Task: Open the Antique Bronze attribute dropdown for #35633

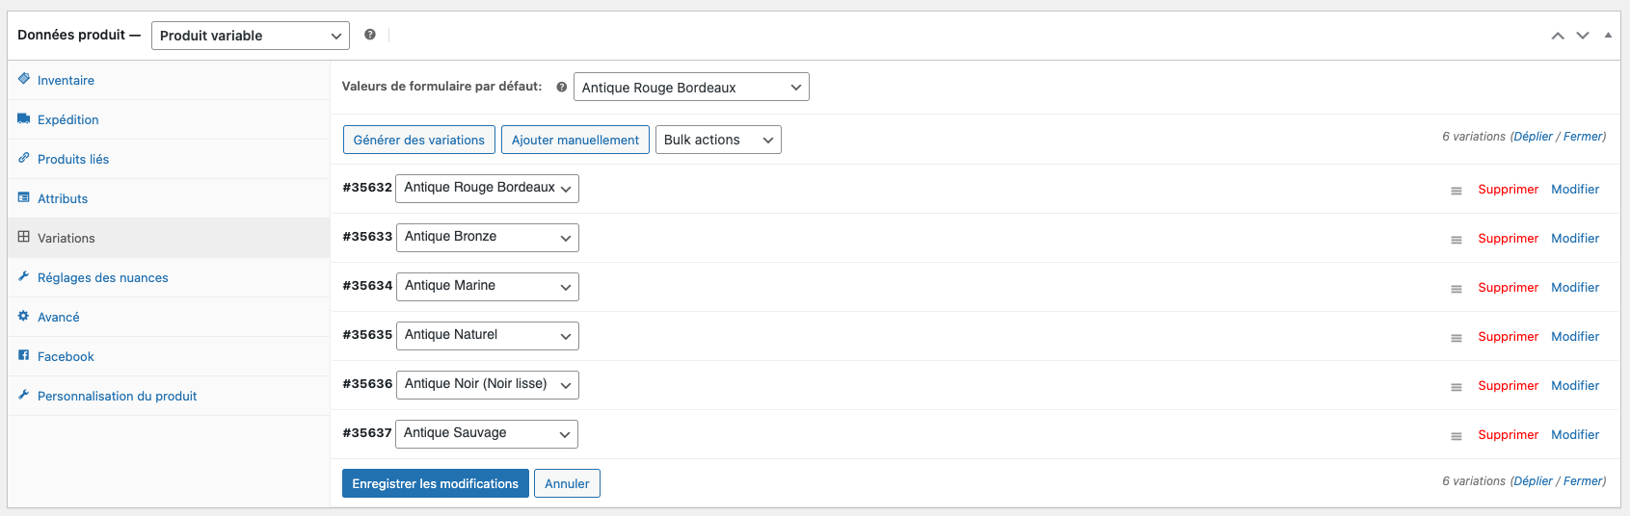Action: pos(487,237)
